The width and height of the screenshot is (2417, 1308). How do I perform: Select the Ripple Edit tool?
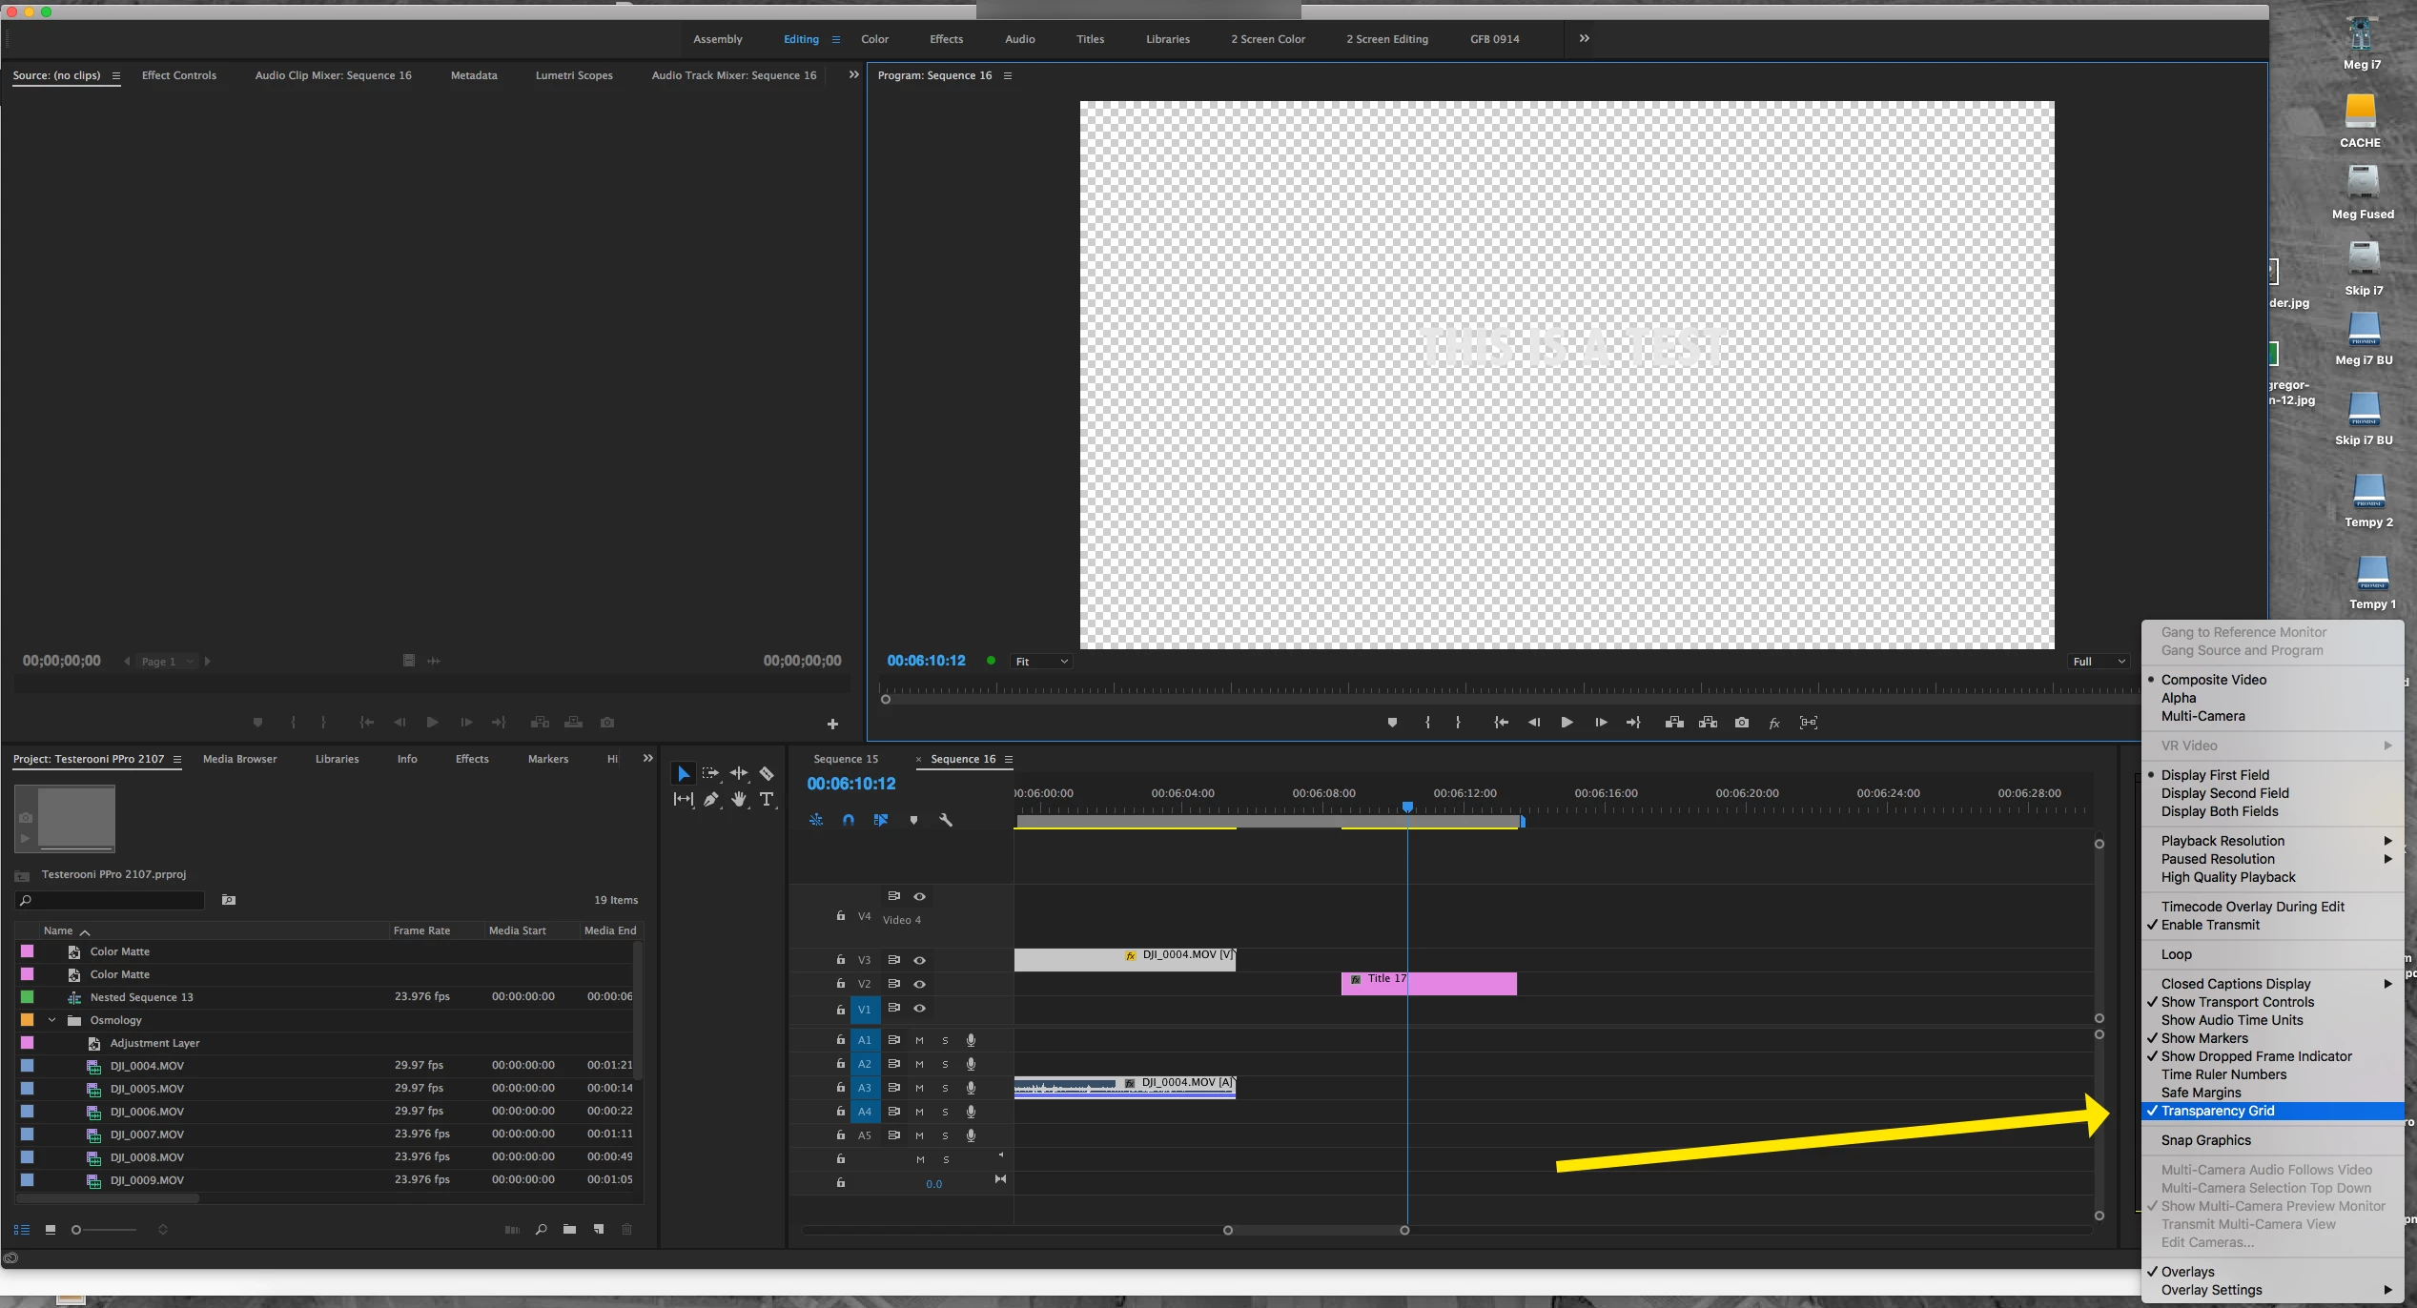tap(739, 773)
